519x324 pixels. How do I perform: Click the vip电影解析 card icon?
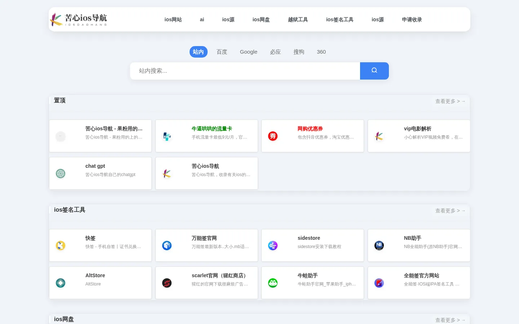coord(379,136)
